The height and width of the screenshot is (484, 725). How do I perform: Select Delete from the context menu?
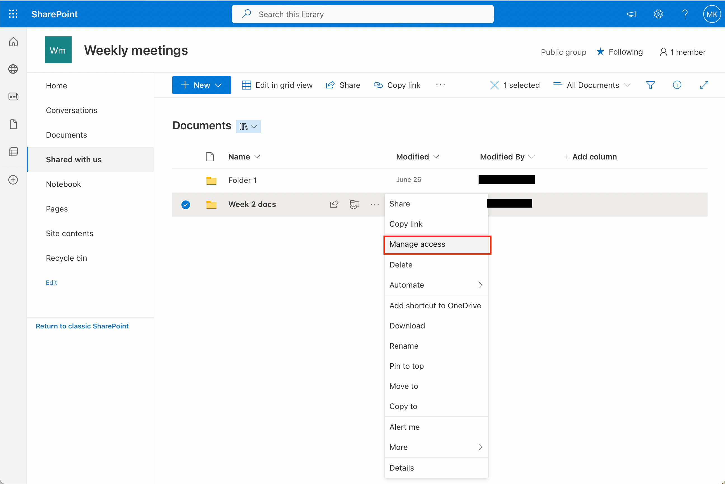[x=401, y=264]
